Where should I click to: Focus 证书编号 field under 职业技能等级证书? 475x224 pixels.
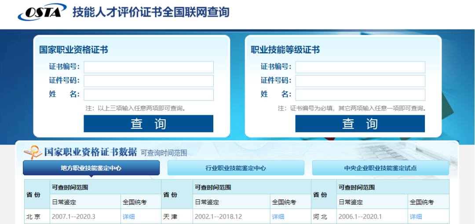360,67
